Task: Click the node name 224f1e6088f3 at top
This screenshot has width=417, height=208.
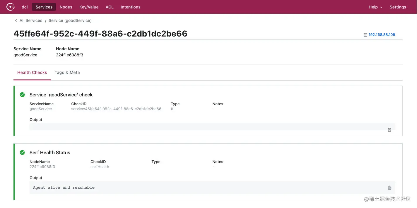Action: click(70, 55)
